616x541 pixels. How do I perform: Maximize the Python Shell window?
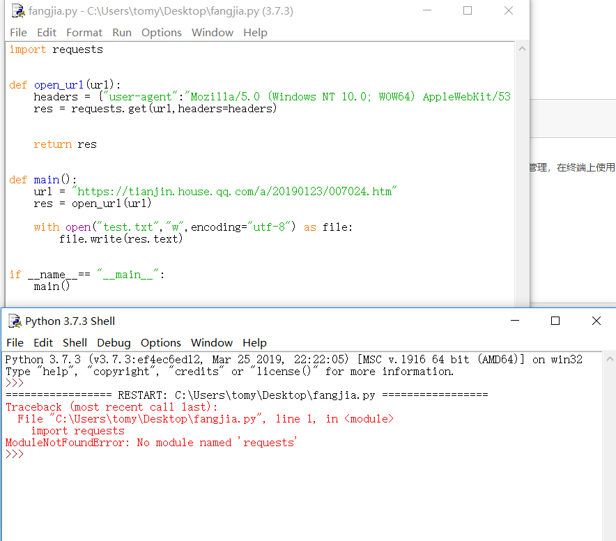coord(555,321)
